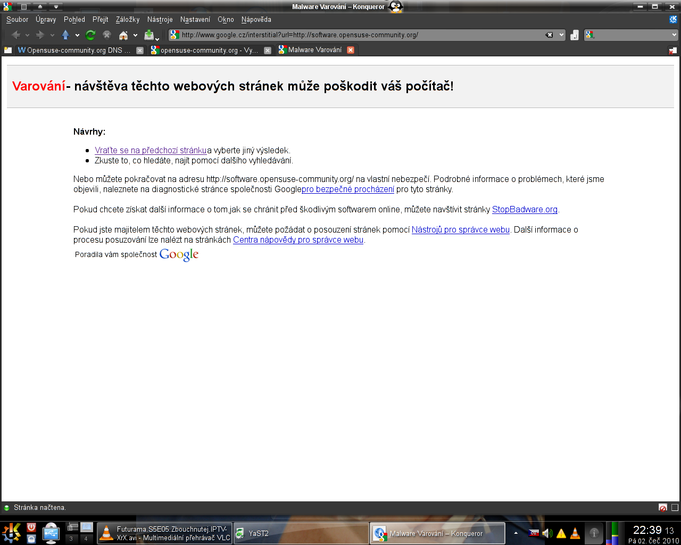Screen dimensions: 681x545
Task: Click the Czech keyboard layout flag in tray
Action: [x=534, y=533]
